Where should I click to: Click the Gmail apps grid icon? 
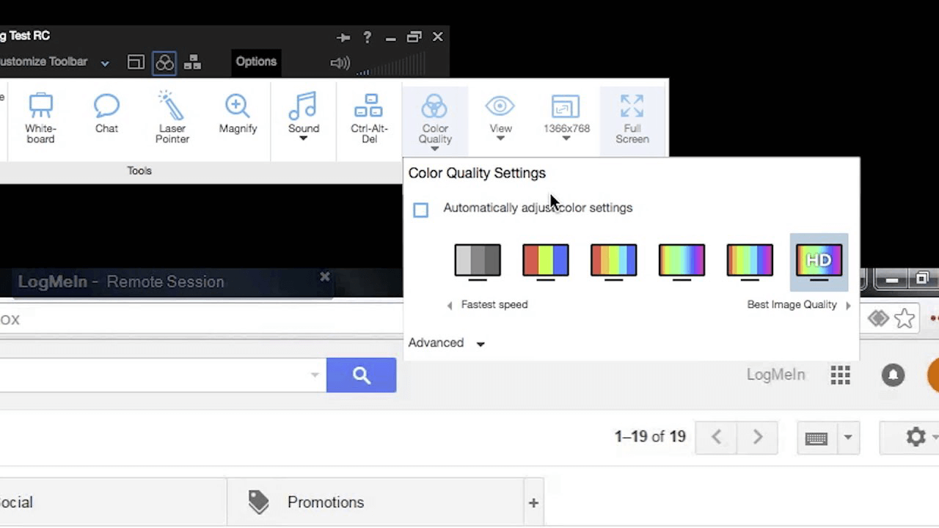click(840, 375)
